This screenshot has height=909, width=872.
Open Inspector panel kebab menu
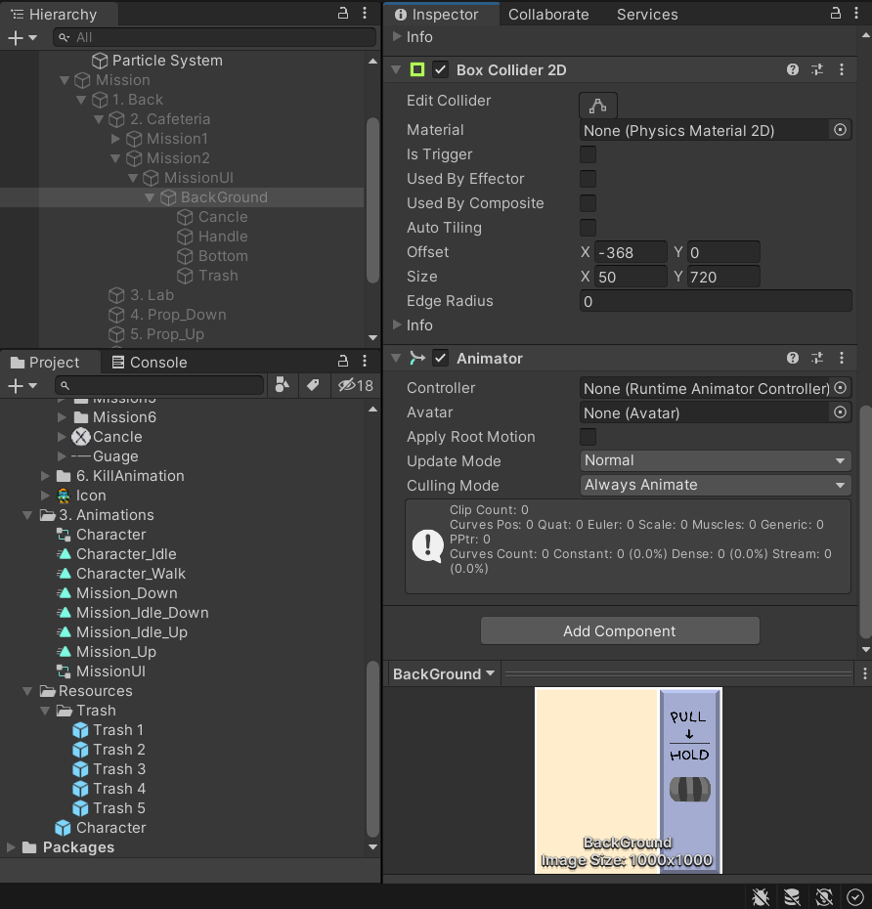856,14
